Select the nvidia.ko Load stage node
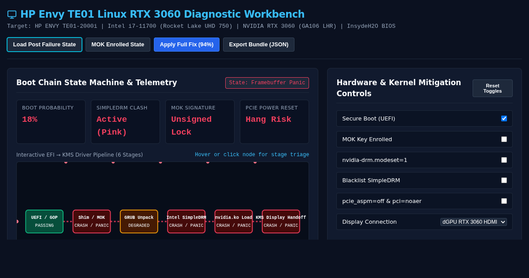529x278 pixels. 234,222
